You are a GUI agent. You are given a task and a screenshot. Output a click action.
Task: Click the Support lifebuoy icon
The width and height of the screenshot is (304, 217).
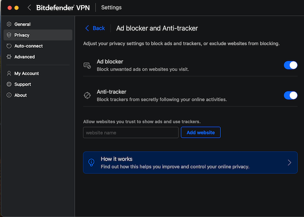pyautogui.click(x=9, y=84)
